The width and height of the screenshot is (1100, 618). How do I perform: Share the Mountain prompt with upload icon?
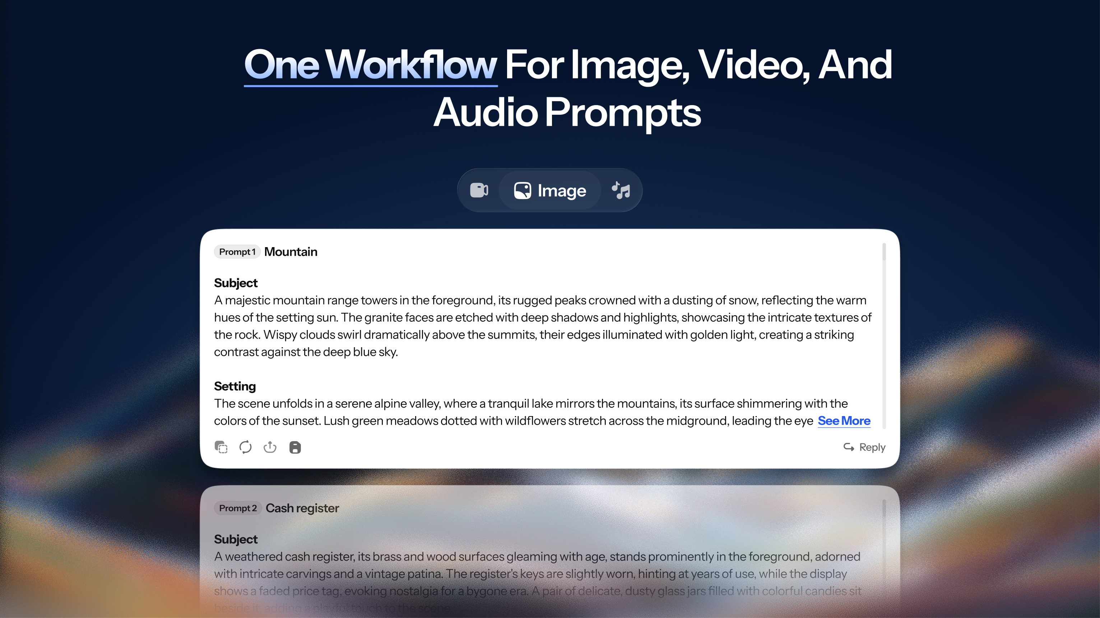[270, 447]
